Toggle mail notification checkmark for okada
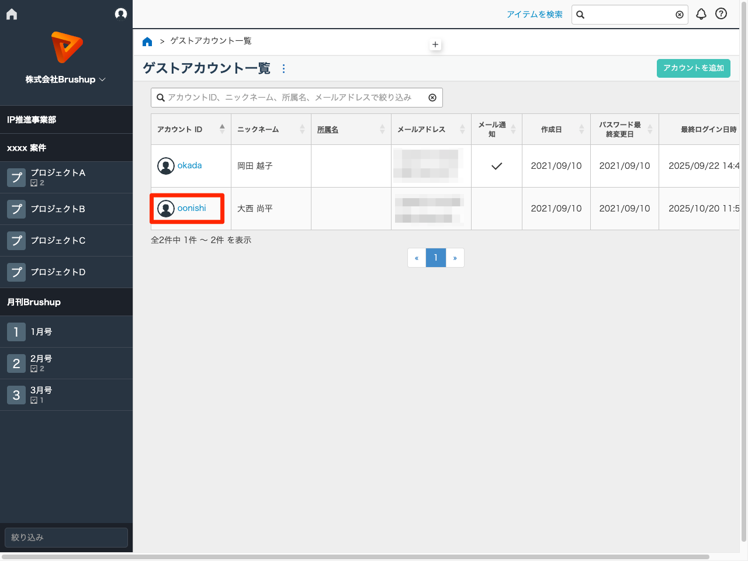 coord(496,166)
